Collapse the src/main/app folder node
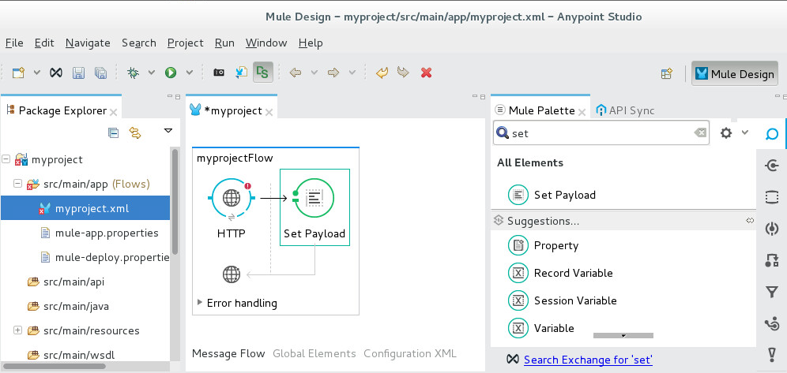The height and width of the screenshot is (373, 787). point(17,184)
